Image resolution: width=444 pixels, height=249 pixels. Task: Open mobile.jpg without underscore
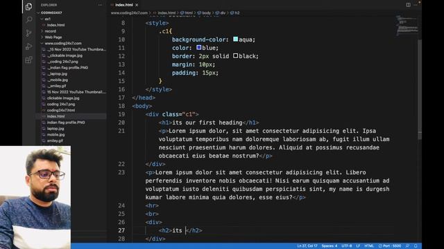click(55, 135)
